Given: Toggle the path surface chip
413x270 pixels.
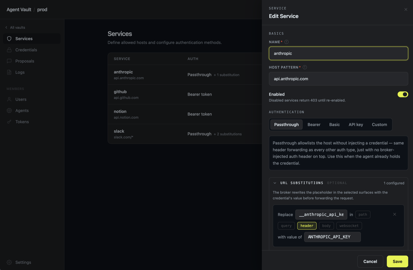Looking at the screenshot, I should (x=363, y=215).
